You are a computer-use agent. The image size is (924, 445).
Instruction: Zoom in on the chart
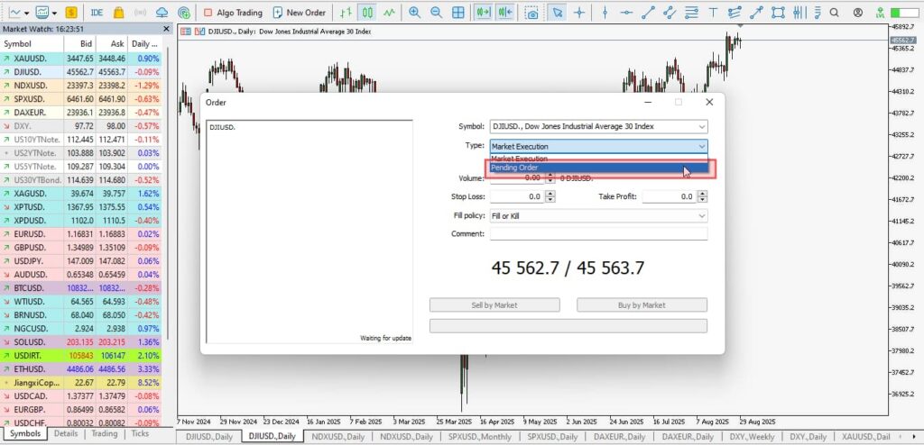point(415,13)
